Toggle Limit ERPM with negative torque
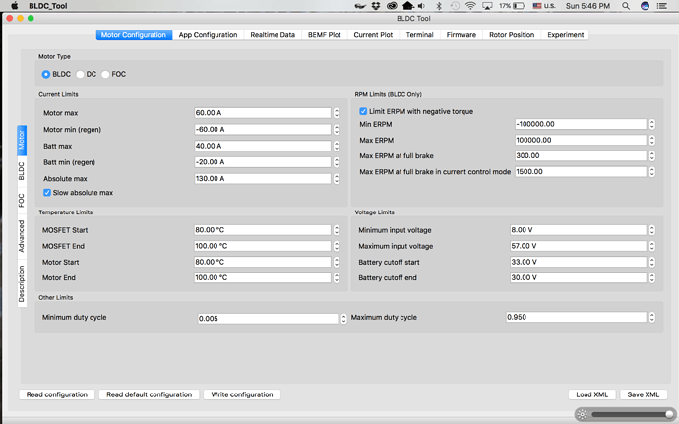 point(363,111)
